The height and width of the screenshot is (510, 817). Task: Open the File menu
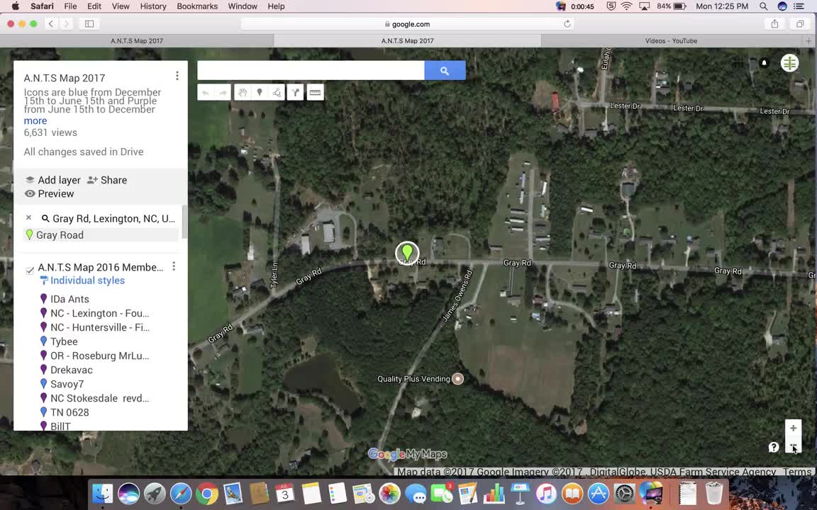click(70, 6)
